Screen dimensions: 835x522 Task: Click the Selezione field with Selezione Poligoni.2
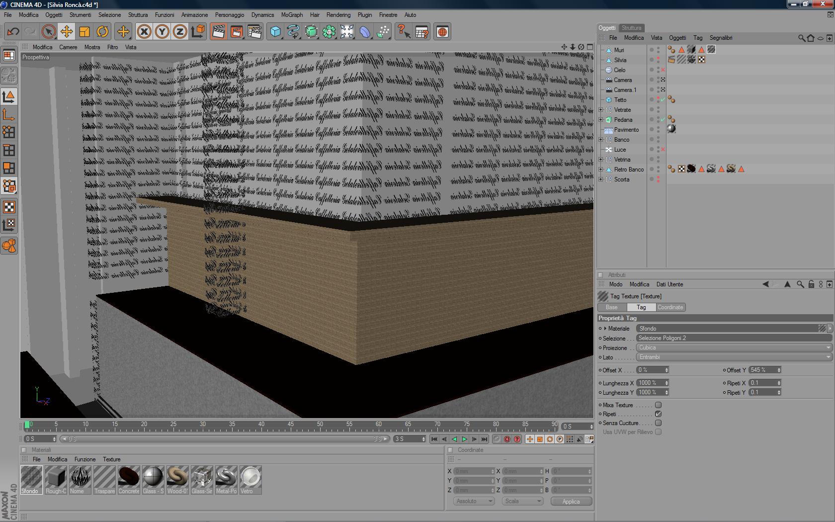(735, 338)
